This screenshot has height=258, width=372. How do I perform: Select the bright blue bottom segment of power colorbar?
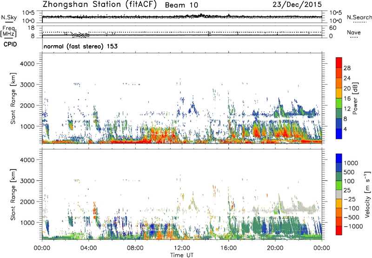(339, 134)
